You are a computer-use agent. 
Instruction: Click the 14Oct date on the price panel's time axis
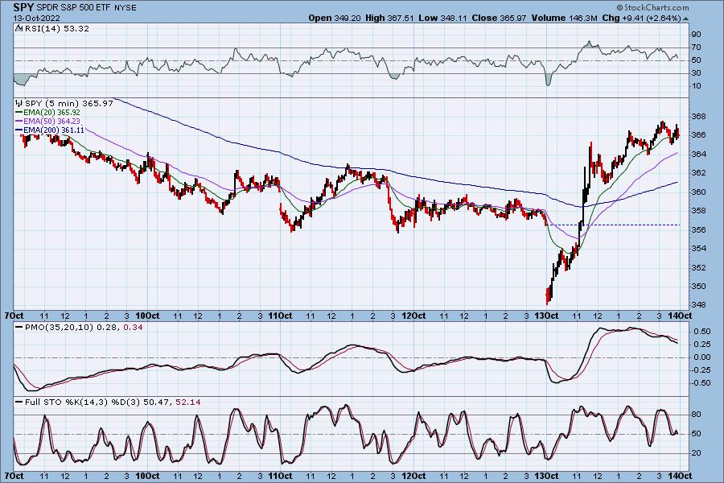coord(680,316)
